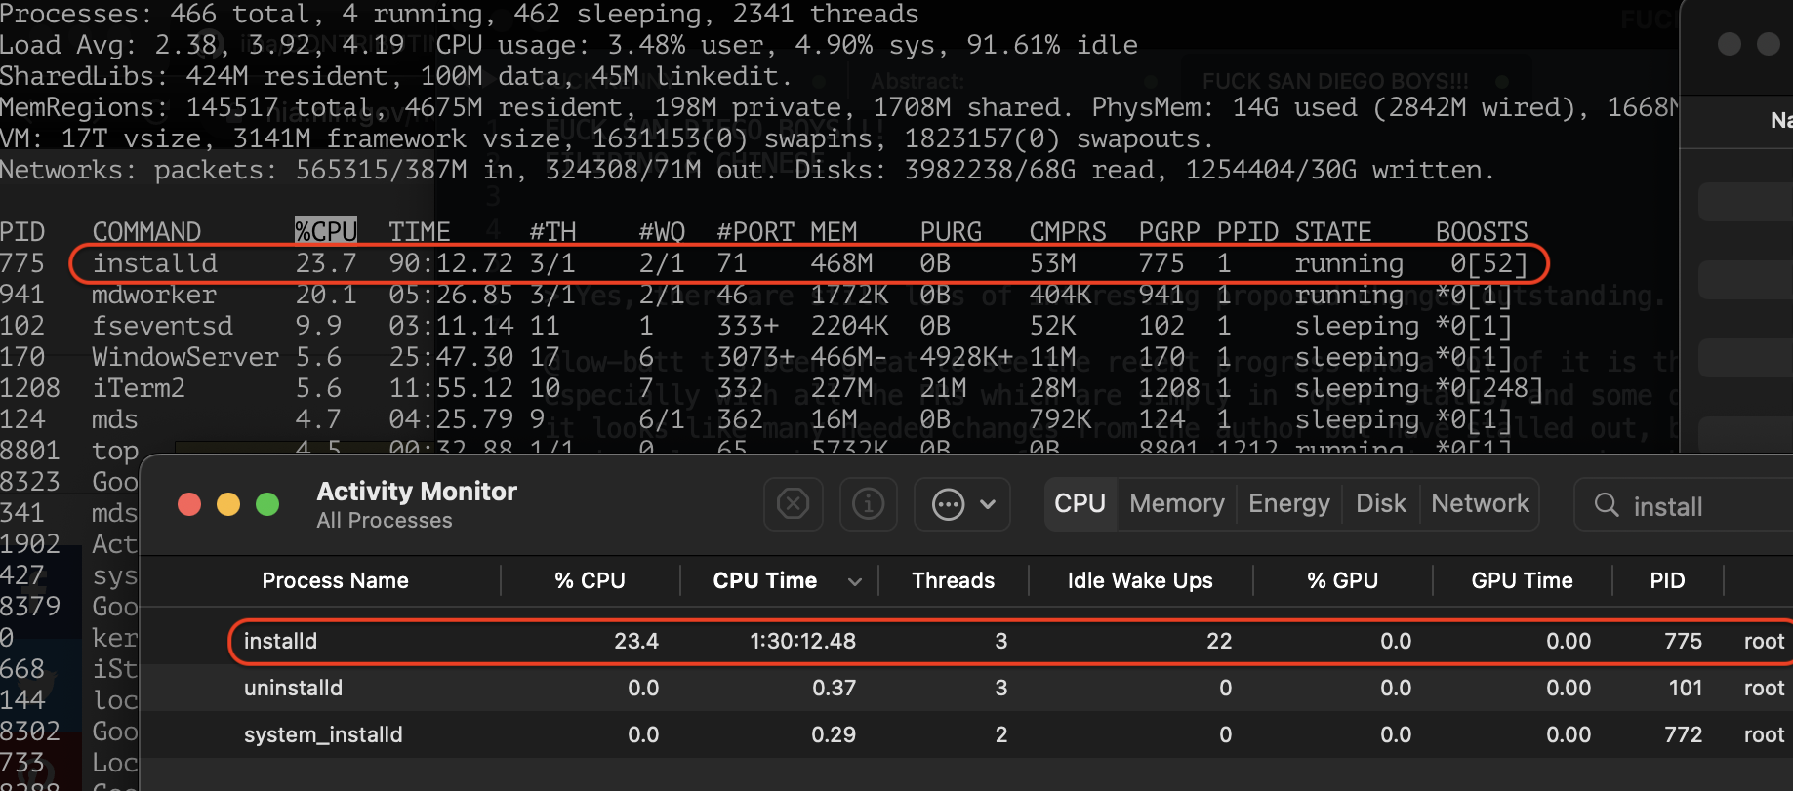Image resolution: width=1793 pixels, height=791 pixels.
Task: Open the Energy tab
Action: coord(1288,503)
